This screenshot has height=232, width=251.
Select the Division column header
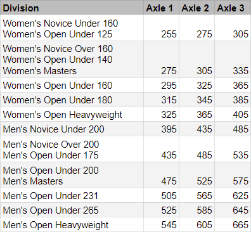click(72, 8)
